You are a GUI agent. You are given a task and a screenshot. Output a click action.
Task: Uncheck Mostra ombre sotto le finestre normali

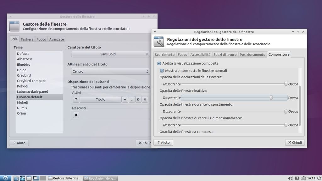coord(162,71)
